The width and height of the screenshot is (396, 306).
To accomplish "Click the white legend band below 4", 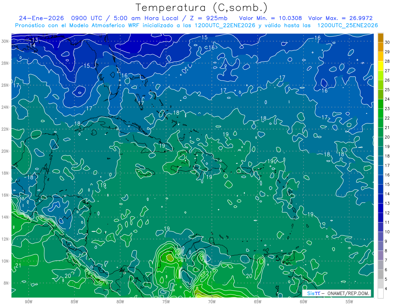I will click(x=381, y=293).
